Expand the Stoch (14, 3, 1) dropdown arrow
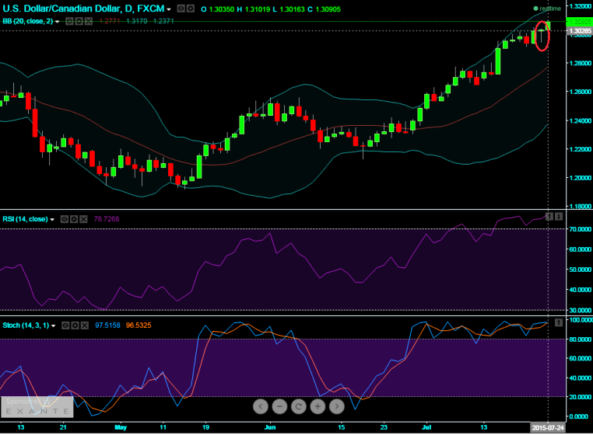The image size is (593, 435). 54,326
